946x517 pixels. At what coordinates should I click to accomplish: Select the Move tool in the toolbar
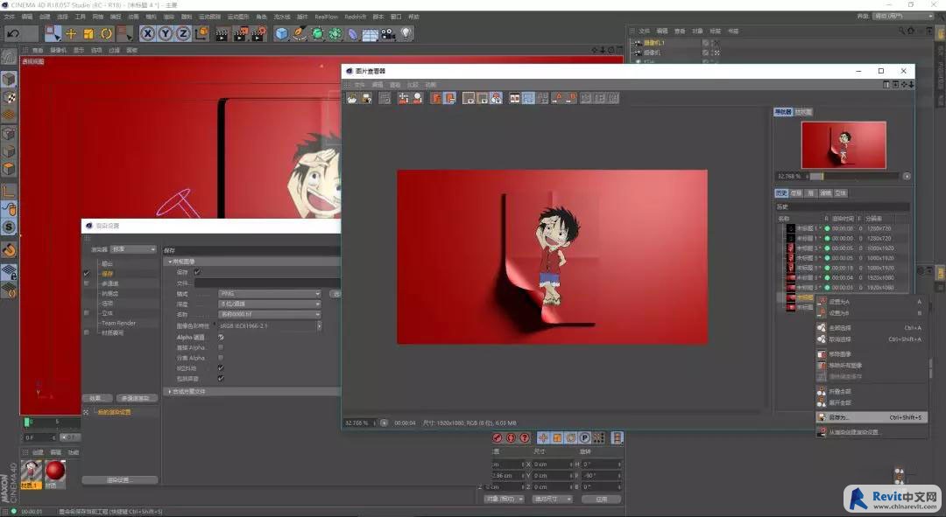tap(71, 34)
